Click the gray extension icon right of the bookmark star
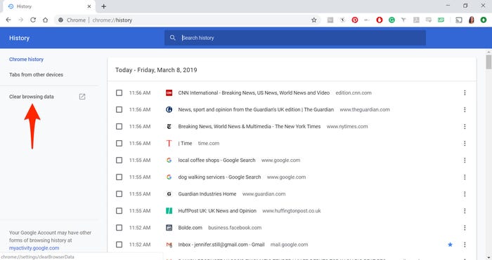492x260 pixels. pos(330,20)
